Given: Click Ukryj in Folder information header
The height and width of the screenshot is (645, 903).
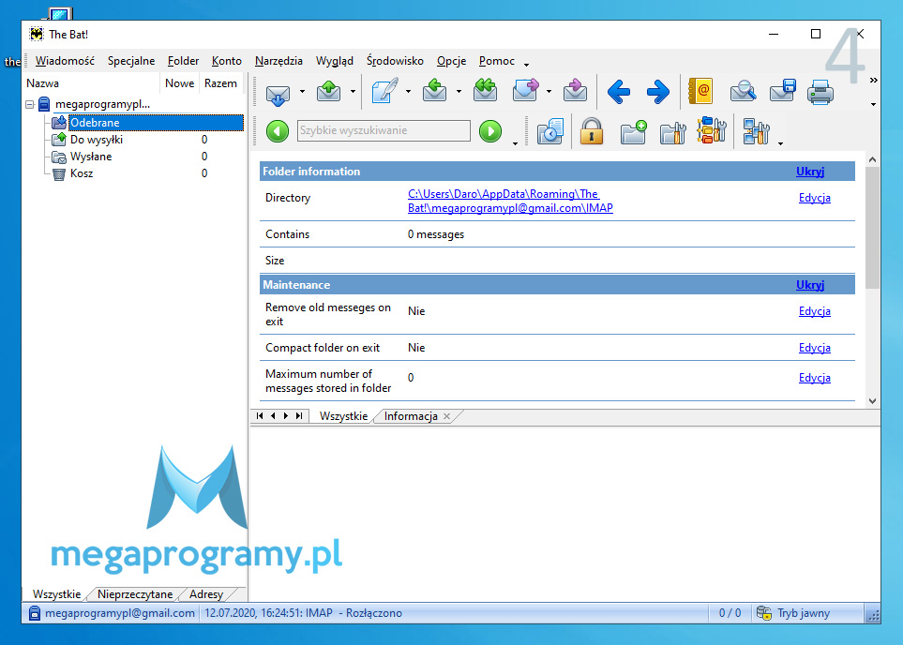Looking at the screenshot, I should click(810, 172).
